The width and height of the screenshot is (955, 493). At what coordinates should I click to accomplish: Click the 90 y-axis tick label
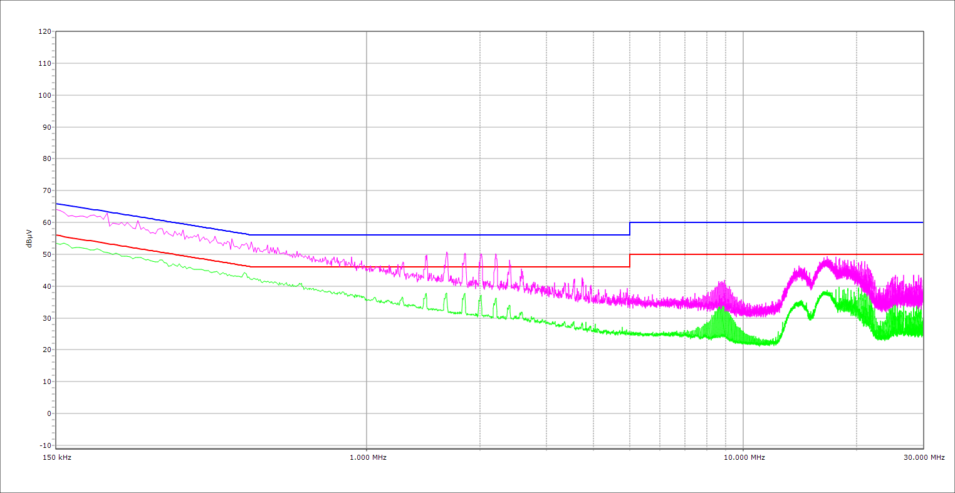coord(46,127)
